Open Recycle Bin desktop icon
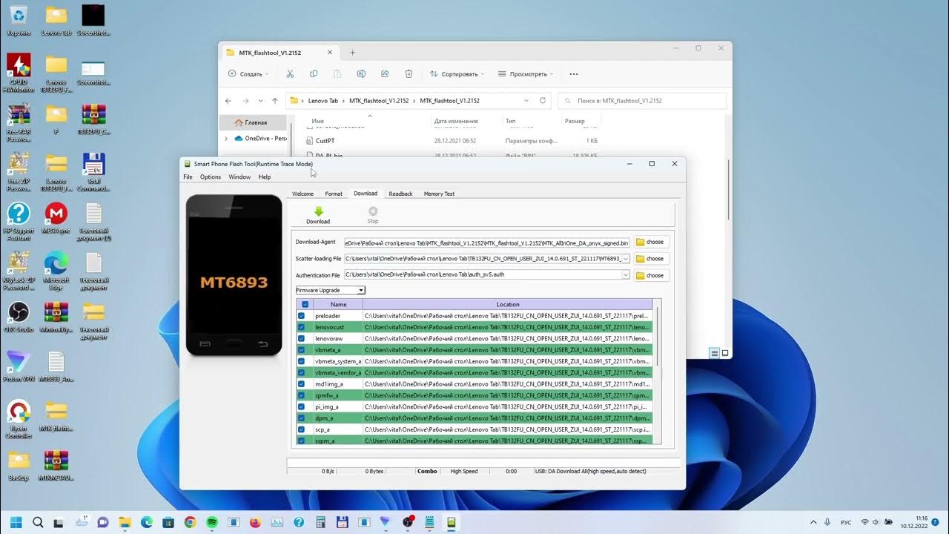The image size is (949, 534). coord(19,20)
